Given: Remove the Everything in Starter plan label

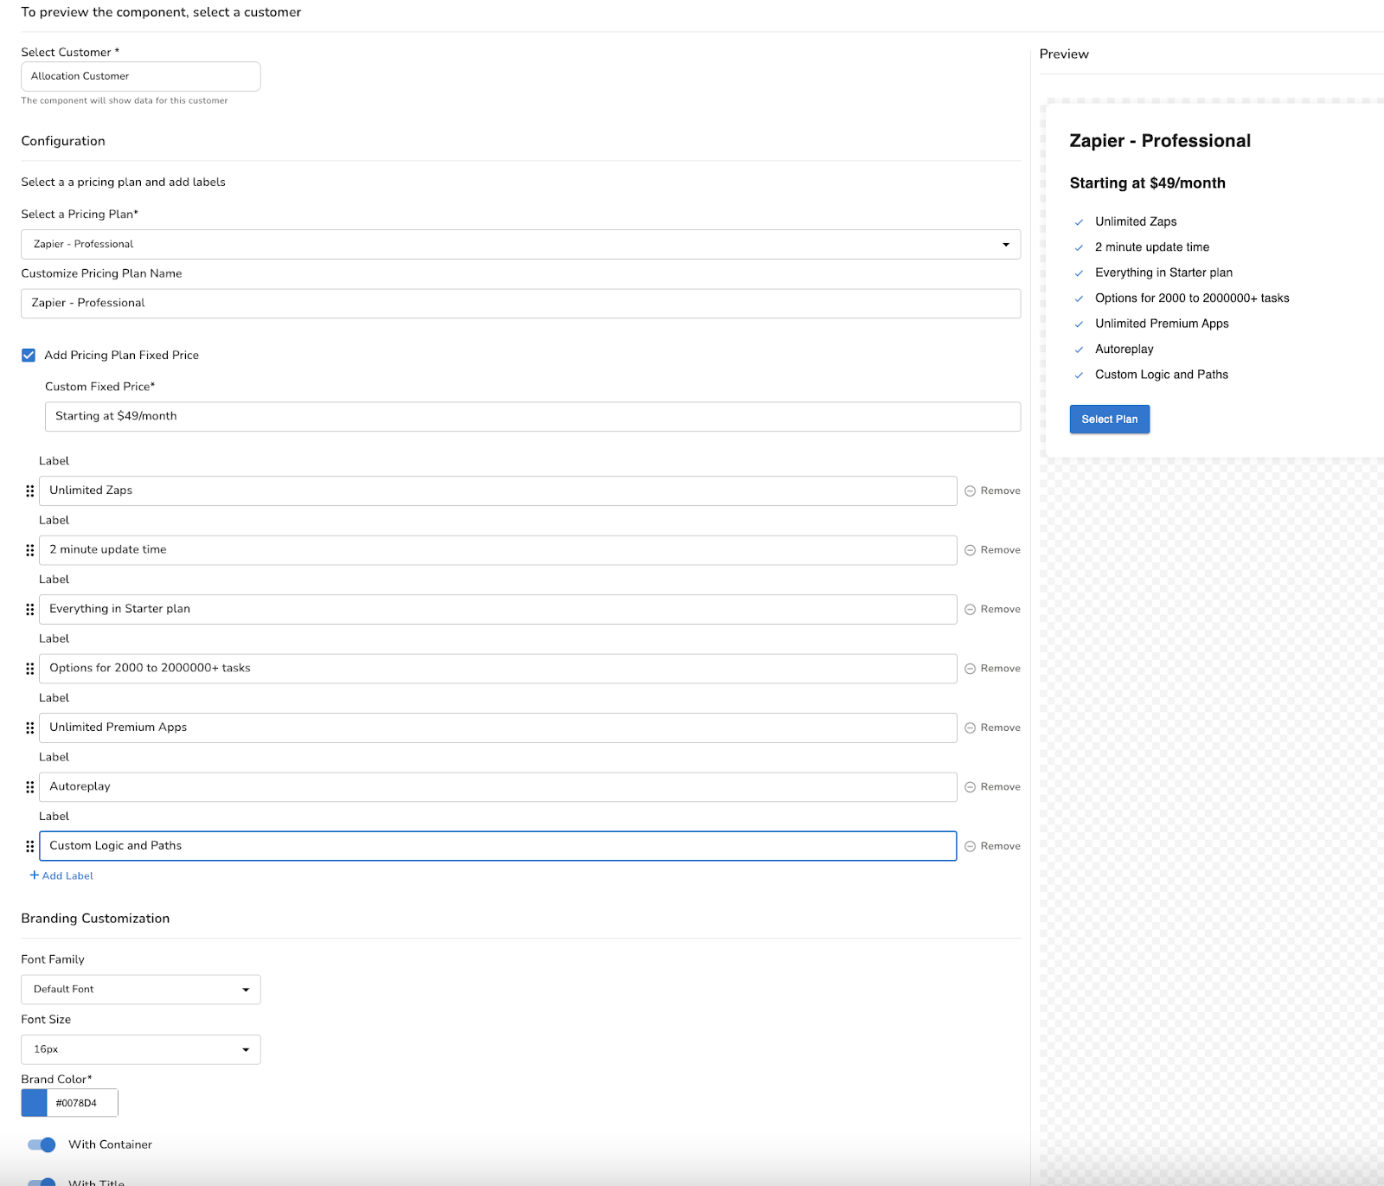Looking at the screenshot, I should [993, 610].
